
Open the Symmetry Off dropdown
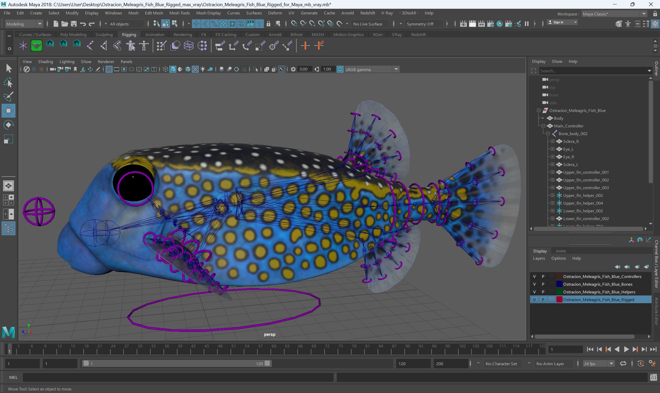point(423,24)
